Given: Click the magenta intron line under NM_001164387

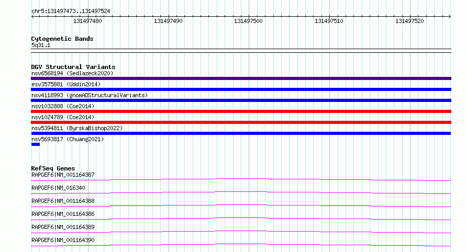Looking at the screenshot, I should point(241,179).
